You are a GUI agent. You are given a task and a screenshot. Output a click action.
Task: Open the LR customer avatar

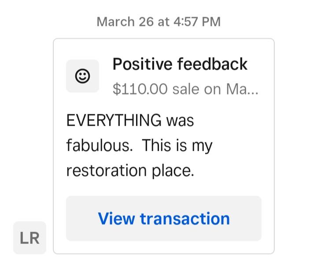tap(30, 238)
